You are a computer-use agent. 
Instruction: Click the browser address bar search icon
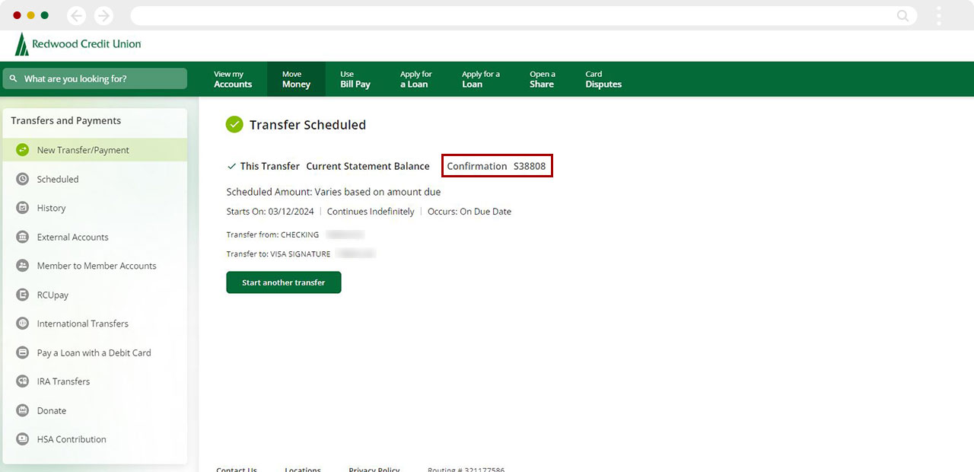903,15
